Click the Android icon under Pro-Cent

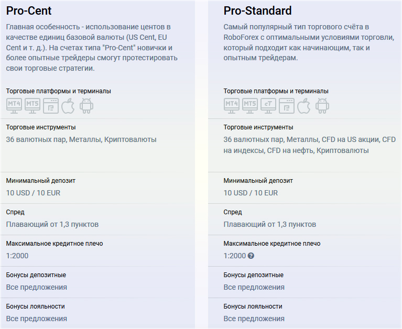(x=86, y=106)
